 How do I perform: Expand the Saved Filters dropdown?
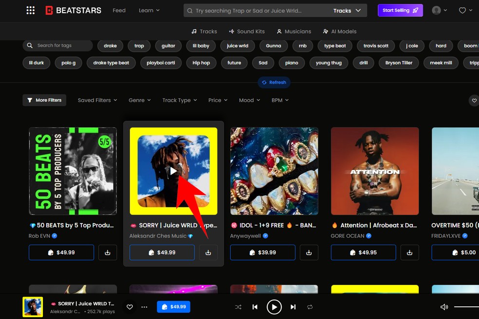(x=97, y=100)
